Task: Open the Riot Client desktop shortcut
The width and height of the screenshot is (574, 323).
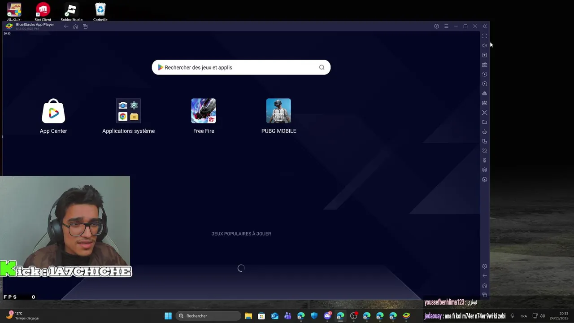Action: point(43,12)
